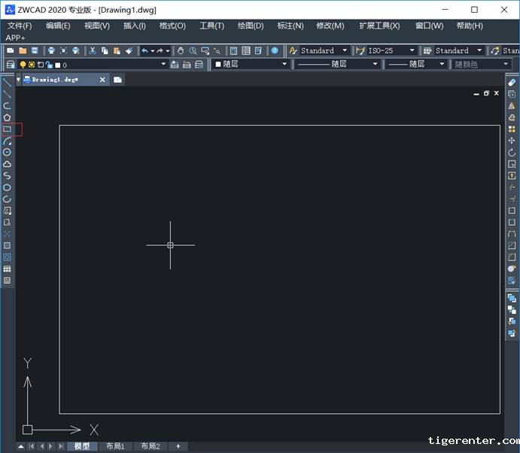
Task: Select the Move tool icon
Action: (x=512, y=141)
